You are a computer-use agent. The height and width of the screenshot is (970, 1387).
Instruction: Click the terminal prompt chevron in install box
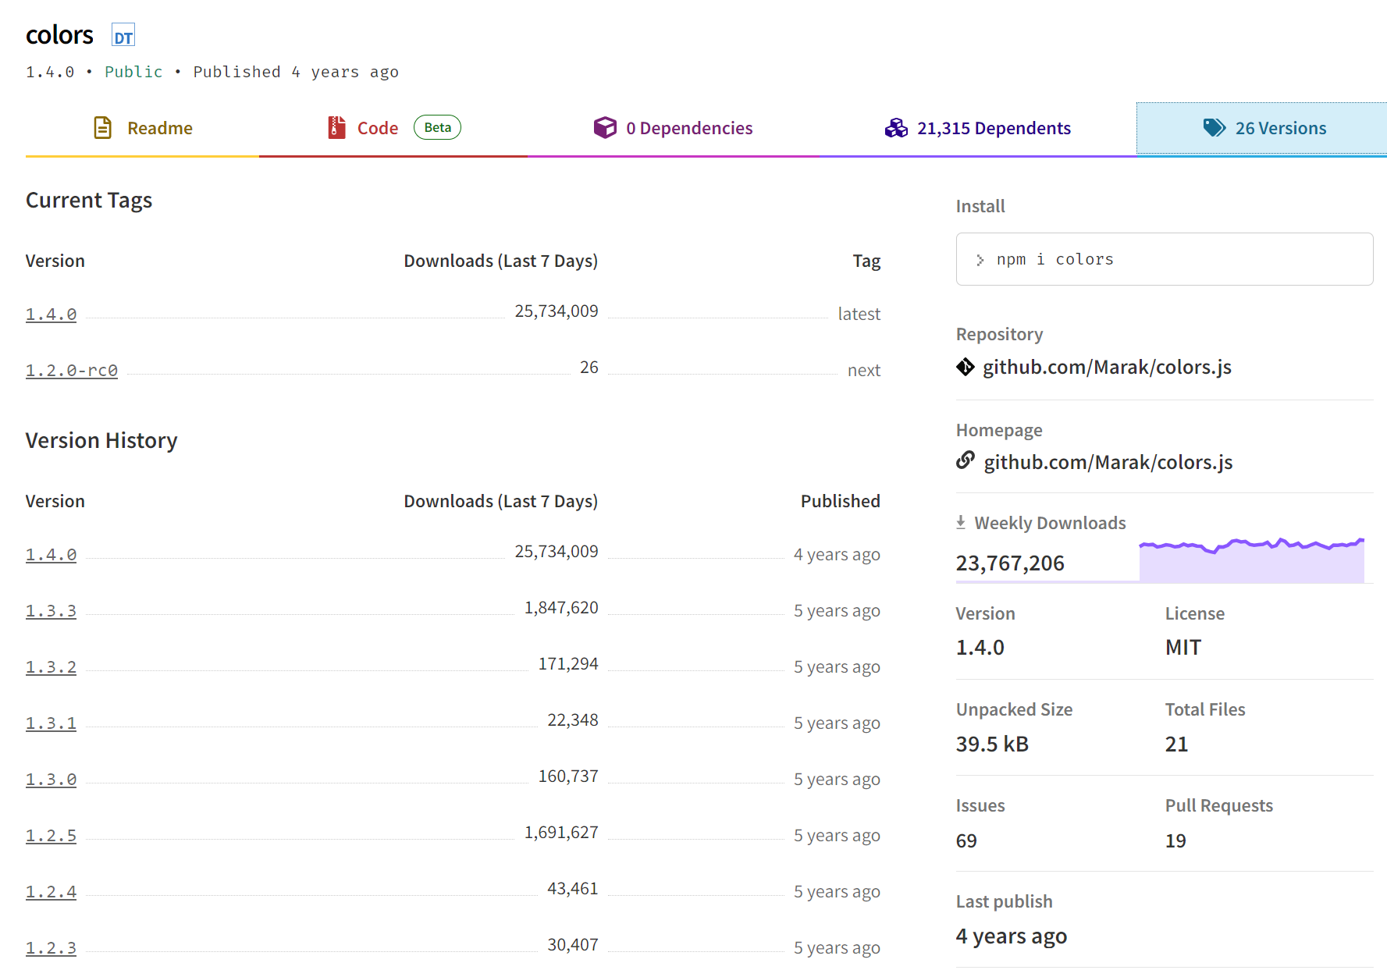coord(980,259)
